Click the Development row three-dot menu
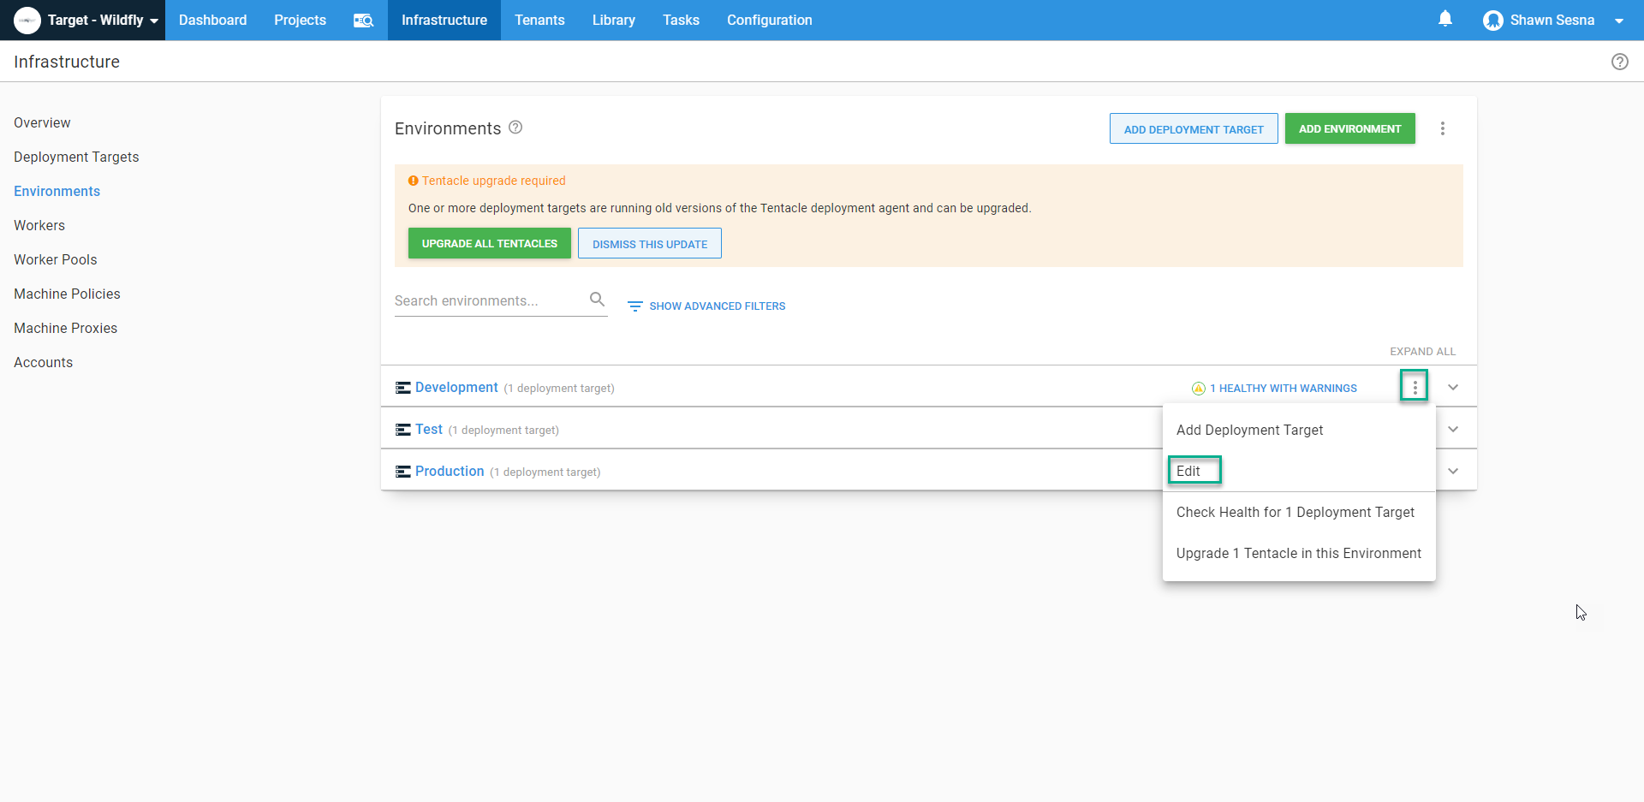Screen dimensions: 1644x802 pyautogui.click(x=1415, y=388)
